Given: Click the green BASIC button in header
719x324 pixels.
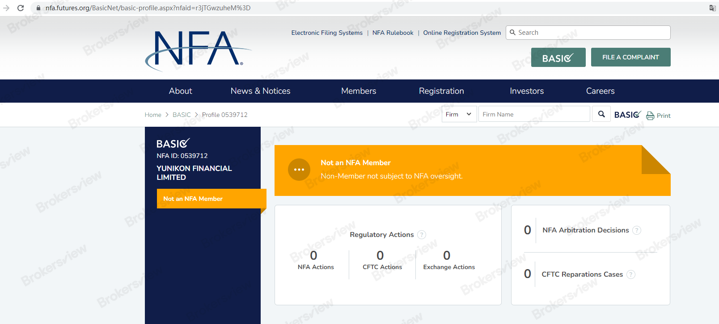Looking at the screenshot, I should [558, 58].
